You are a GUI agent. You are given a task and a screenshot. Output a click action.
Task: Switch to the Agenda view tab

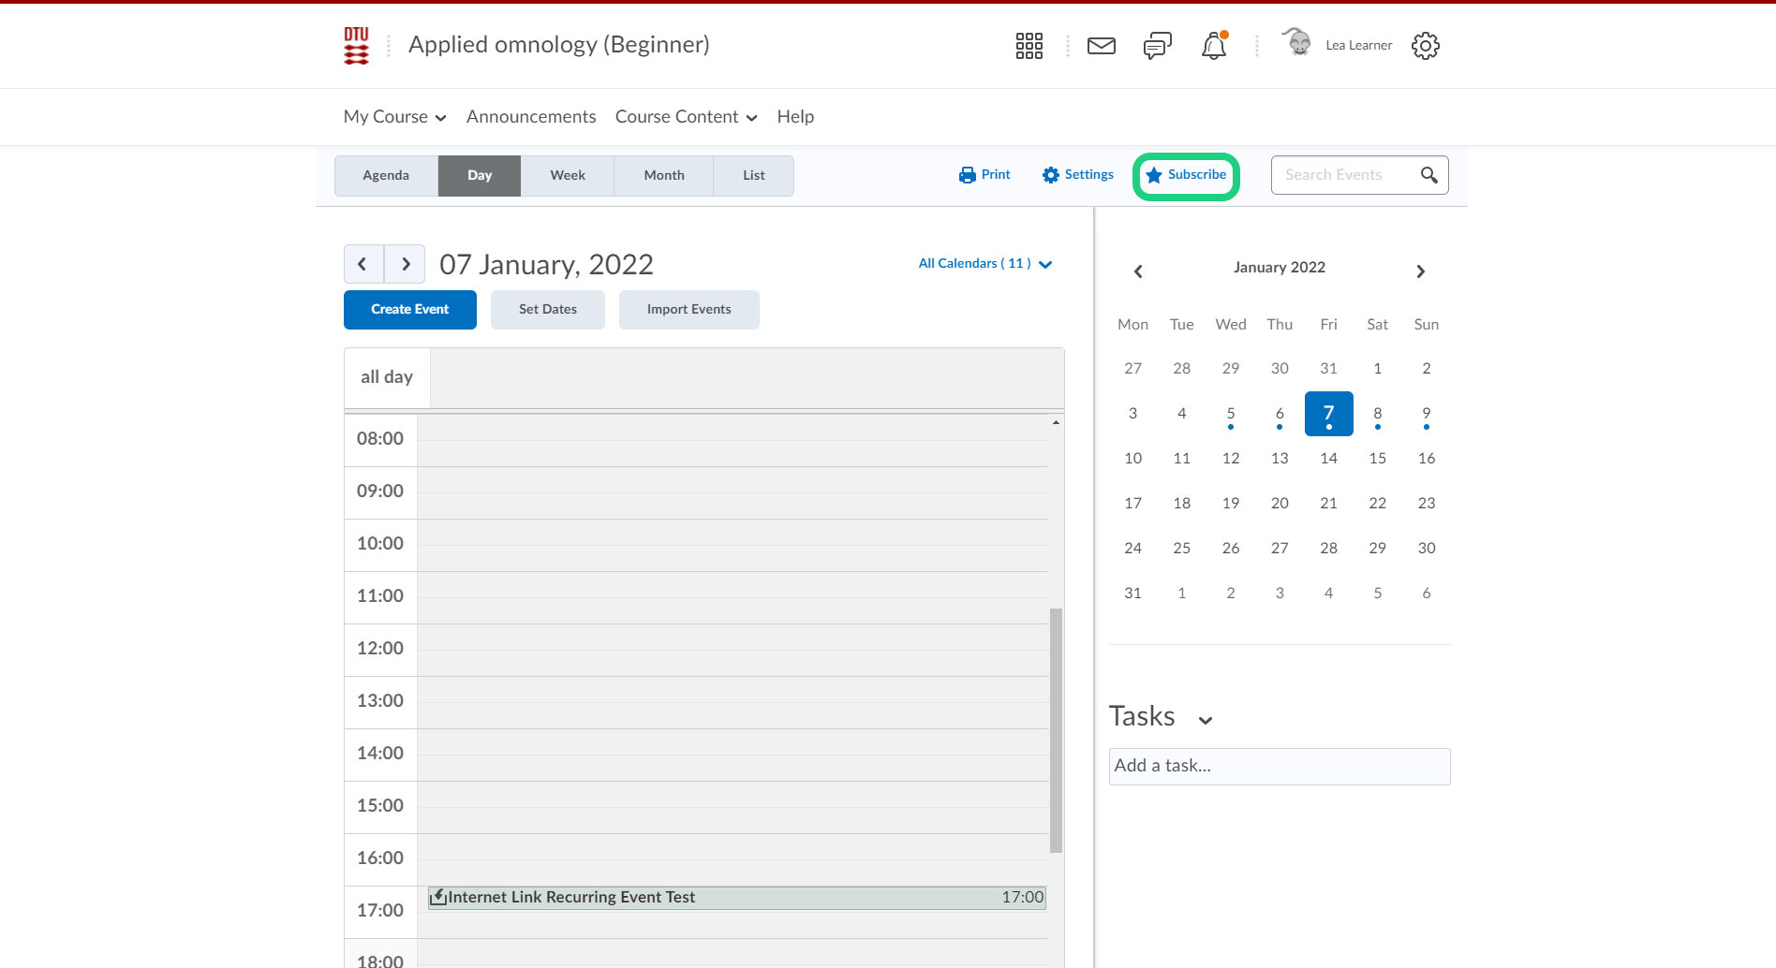(386, 176)
